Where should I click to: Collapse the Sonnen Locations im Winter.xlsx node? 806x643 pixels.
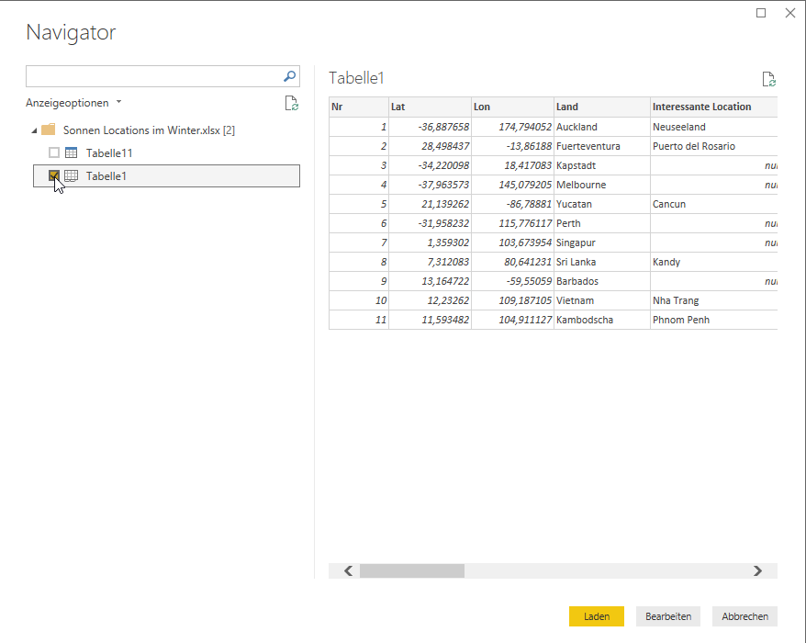point(34,130)
